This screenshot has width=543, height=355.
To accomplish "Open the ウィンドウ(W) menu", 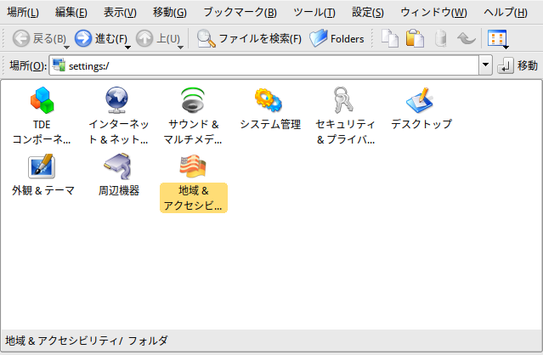I will (433, 13).
